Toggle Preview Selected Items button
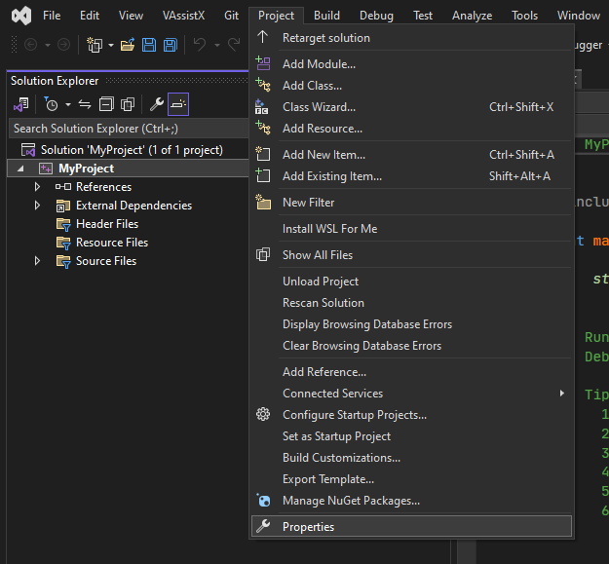Screen dimensions: 609x564 coord(178,104)
